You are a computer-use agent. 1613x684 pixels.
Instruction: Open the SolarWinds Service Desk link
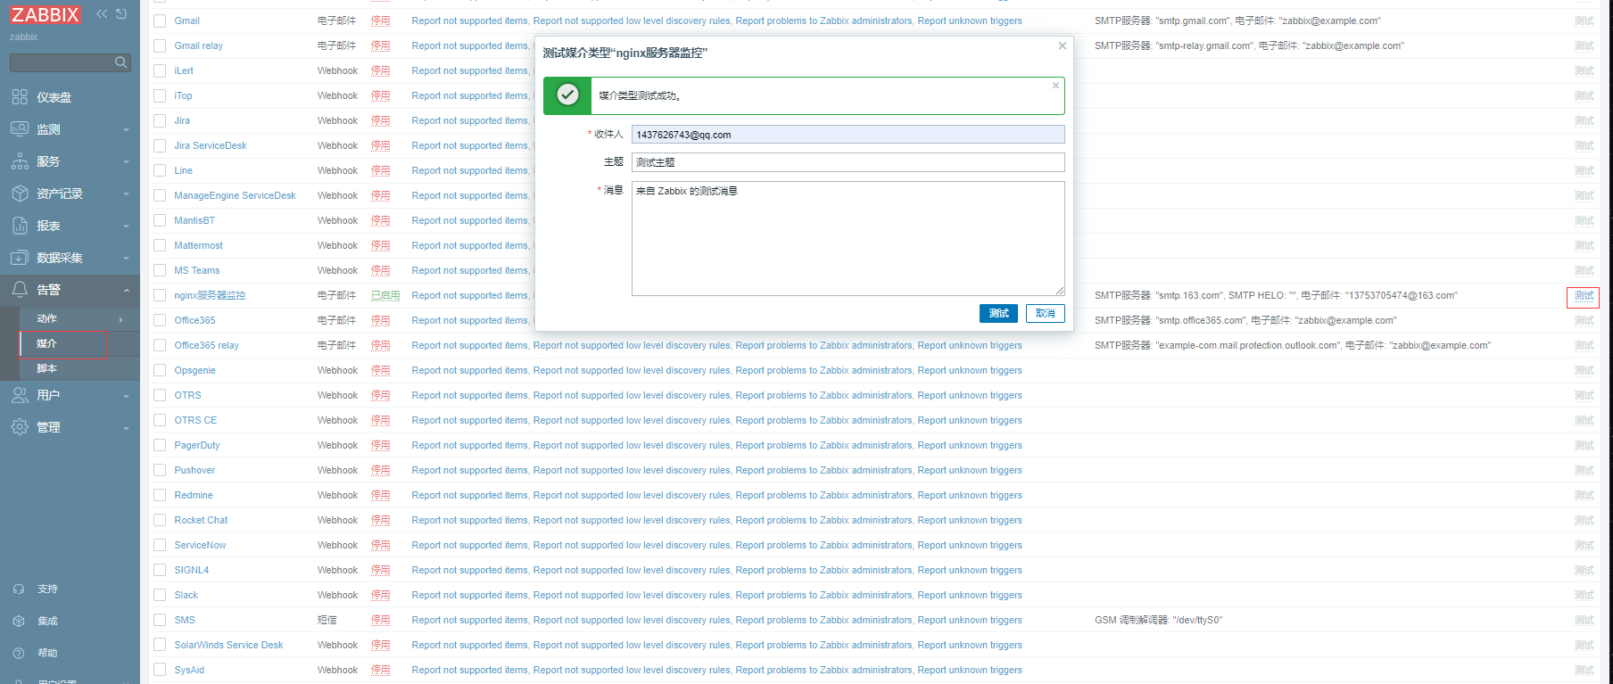(x=228, y=645)
